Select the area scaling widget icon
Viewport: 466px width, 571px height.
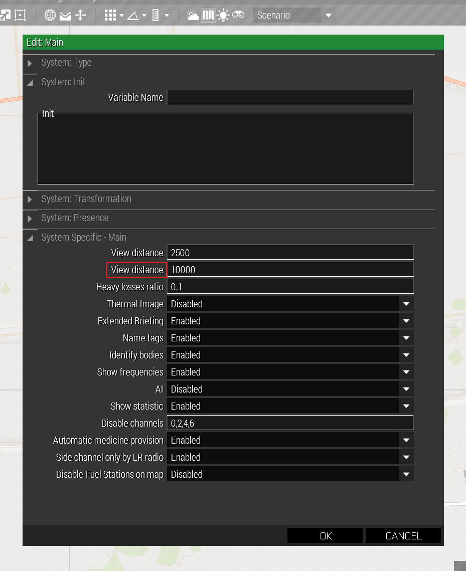pos(20,15)
